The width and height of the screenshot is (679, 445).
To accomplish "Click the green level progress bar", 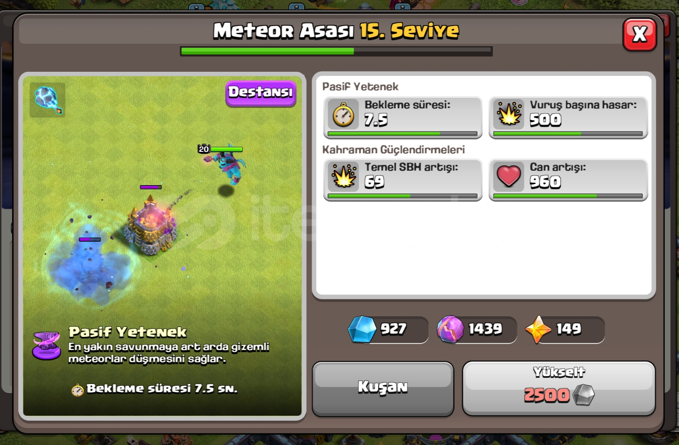I will click(x=336, y=51).
